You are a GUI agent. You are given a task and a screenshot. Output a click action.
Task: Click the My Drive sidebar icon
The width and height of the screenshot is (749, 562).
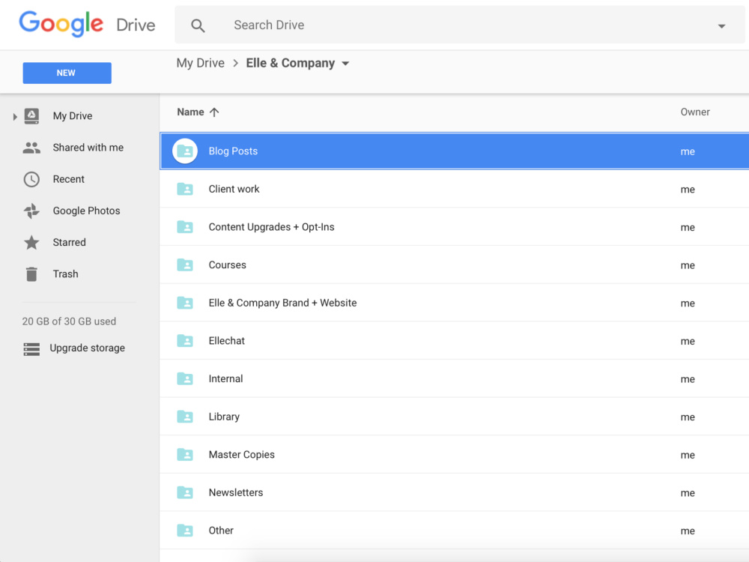pyautogui.click(x=31, y=115)
